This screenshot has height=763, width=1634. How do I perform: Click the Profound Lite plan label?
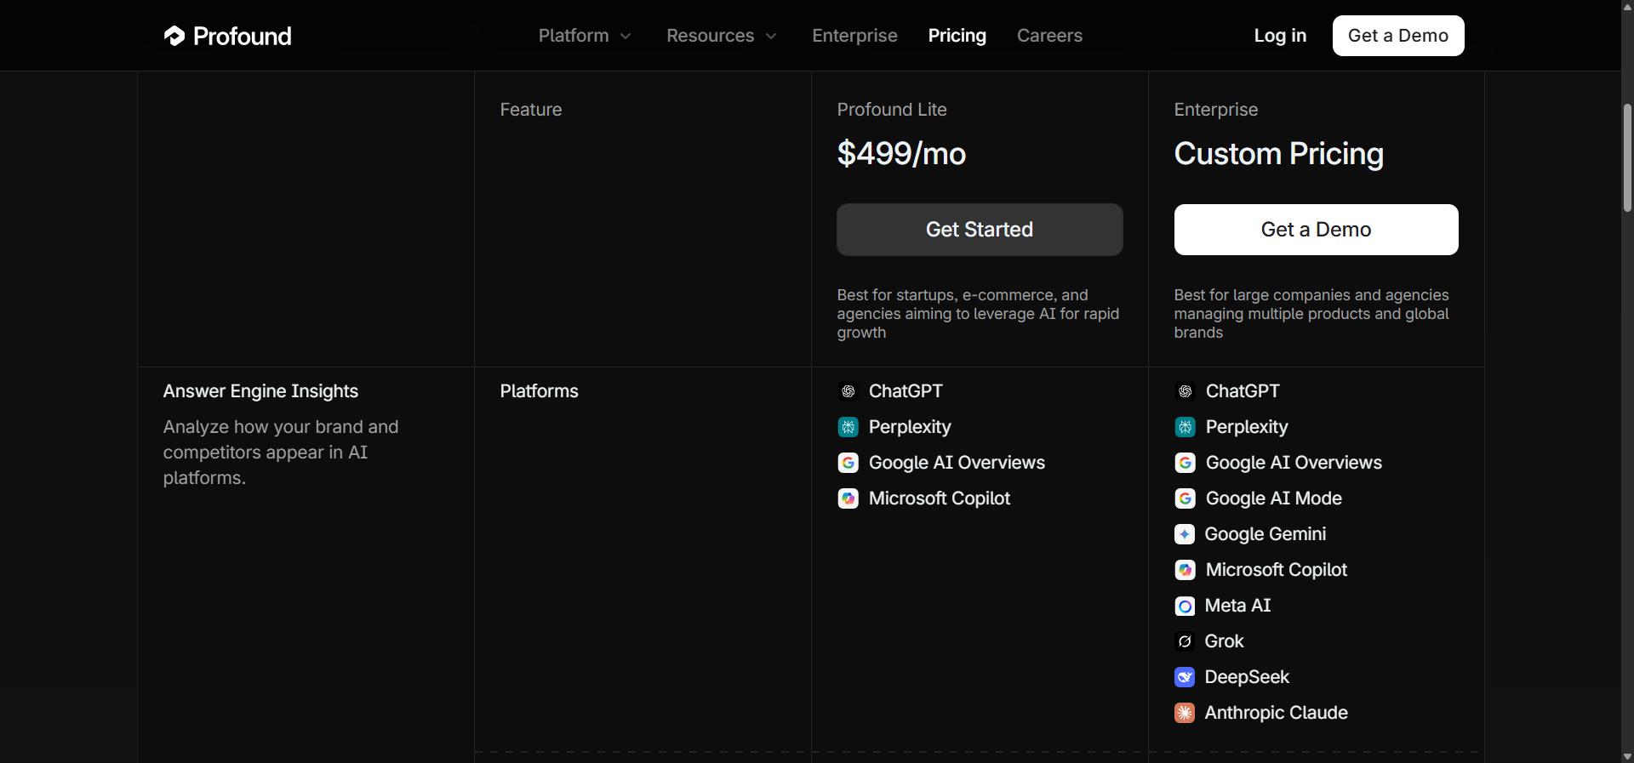[x=892, y=110]
